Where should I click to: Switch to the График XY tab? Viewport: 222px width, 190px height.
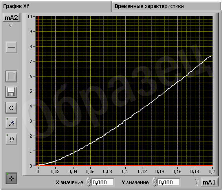[x=56, y=6]
